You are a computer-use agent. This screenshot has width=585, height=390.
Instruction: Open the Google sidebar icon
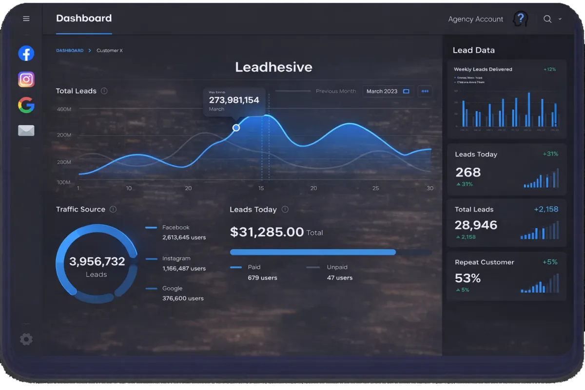(x=26, y=105)
